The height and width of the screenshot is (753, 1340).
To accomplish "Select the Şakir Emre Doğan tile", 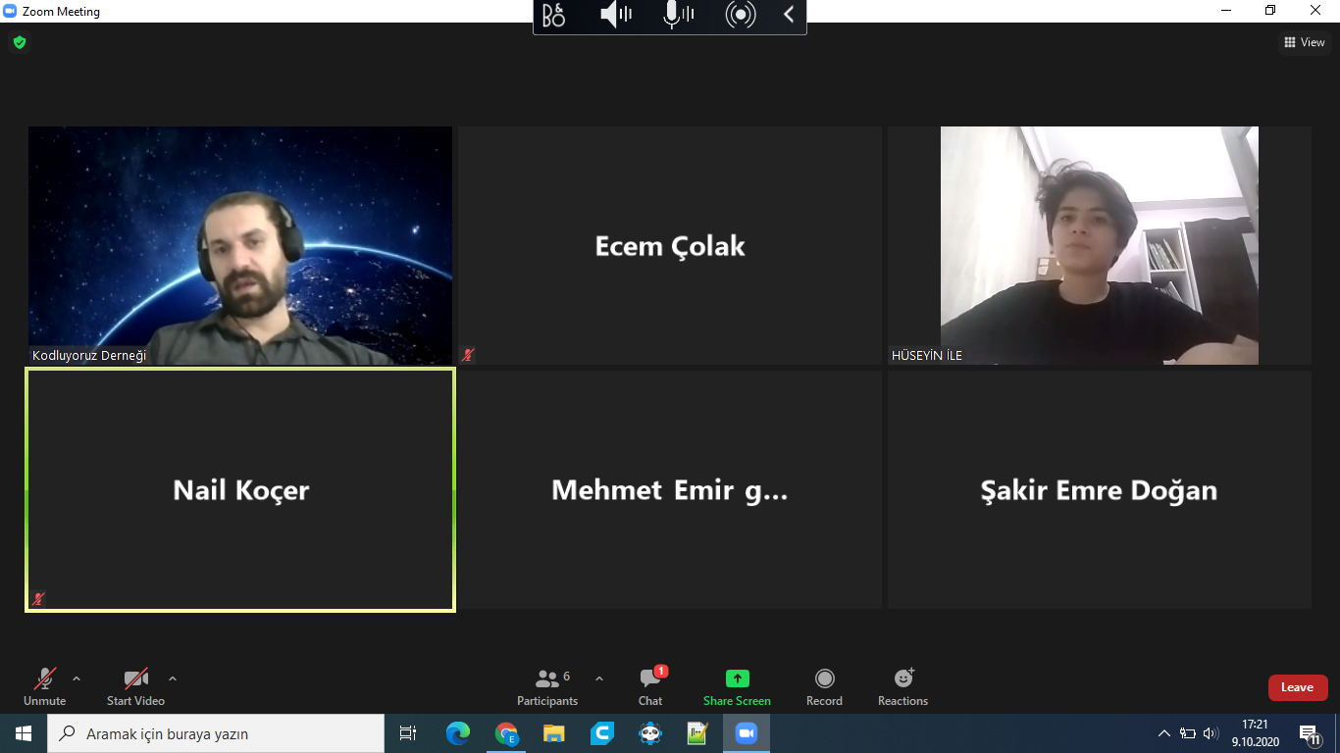I will click(1100, 489).
